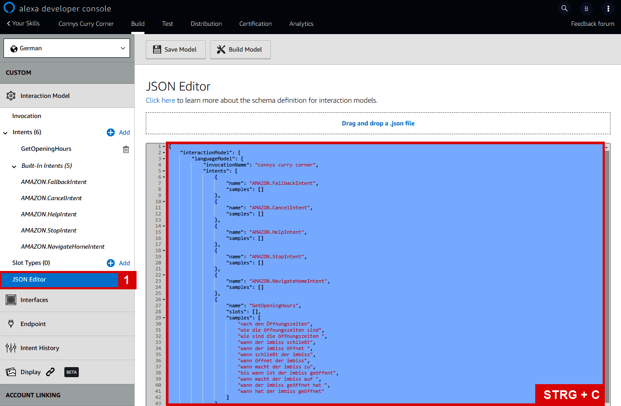
Task: Click the Display link chain icon
Action: pyautogui.click(x=51, y=372)
